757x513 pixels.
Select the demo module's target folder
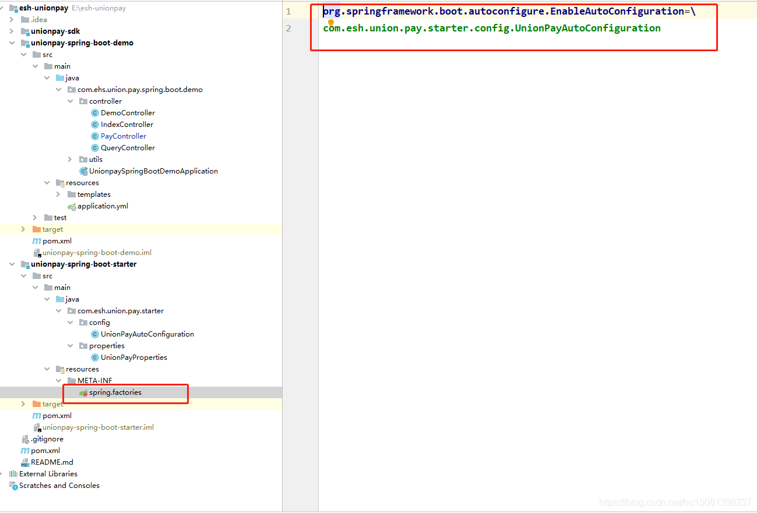52,229
